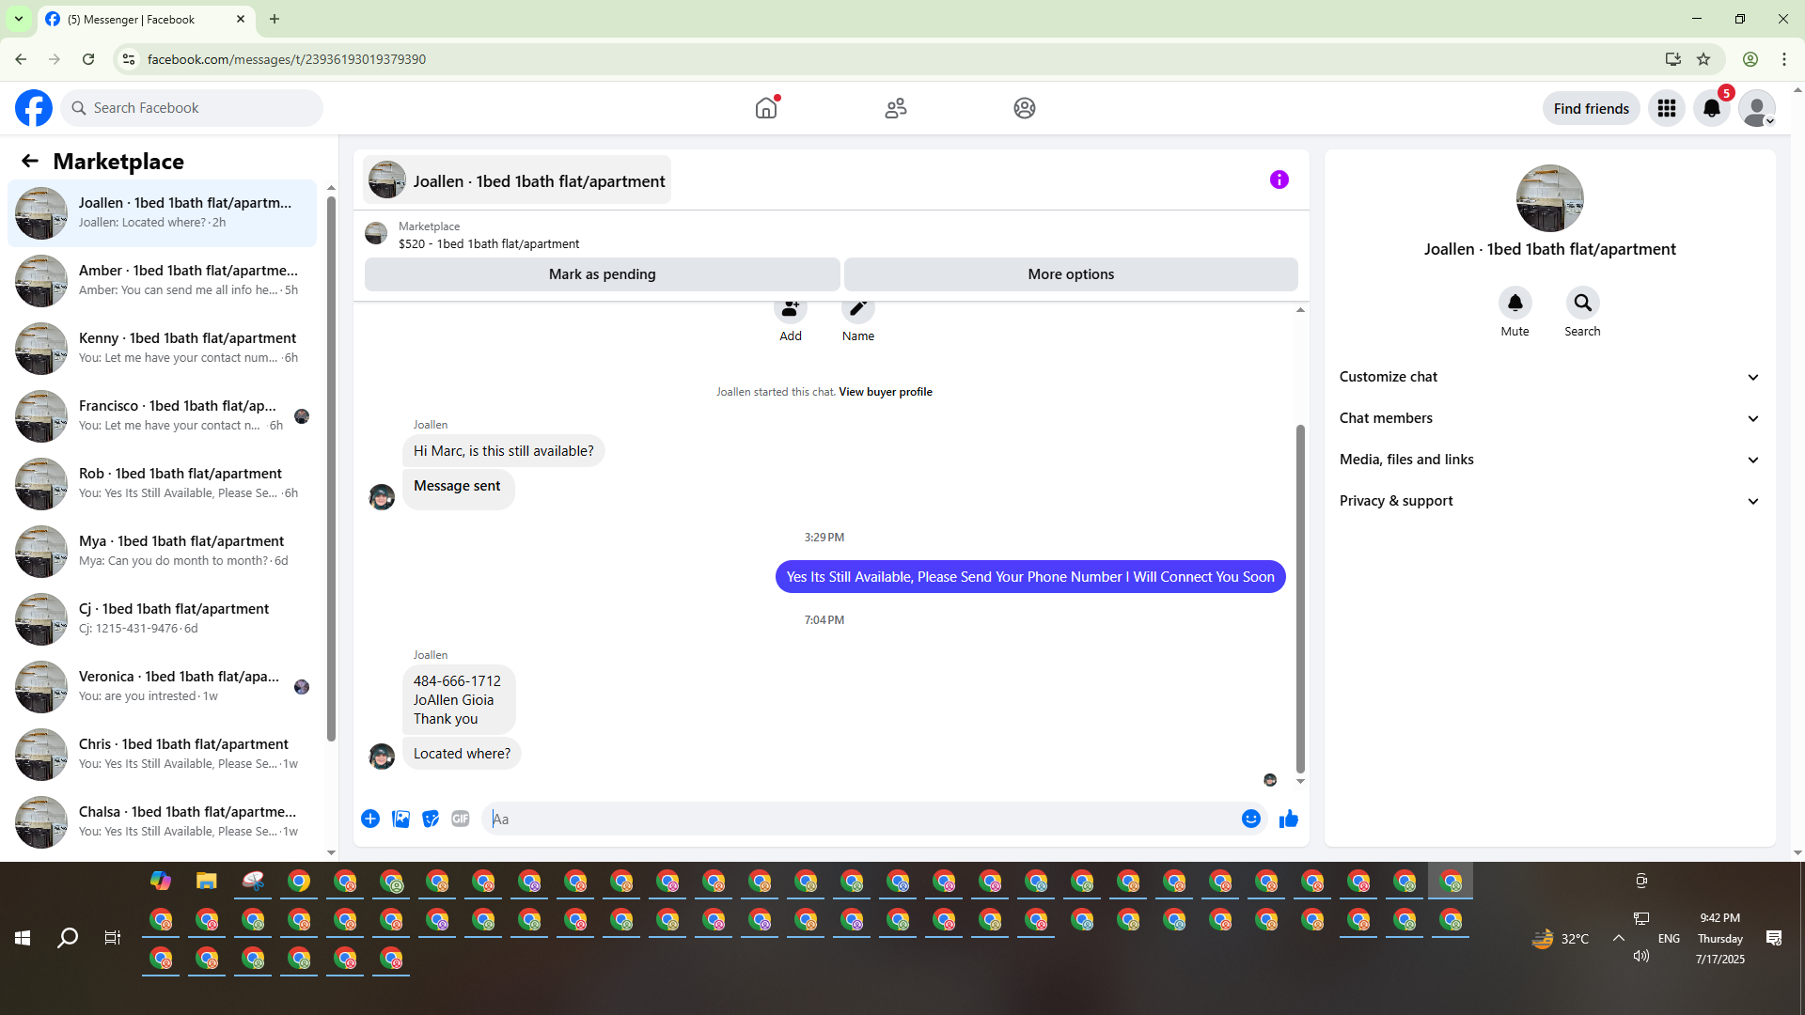Open Chrome's three-dot menu
1805x1015 pixels.
click(x=1784, y=59)
